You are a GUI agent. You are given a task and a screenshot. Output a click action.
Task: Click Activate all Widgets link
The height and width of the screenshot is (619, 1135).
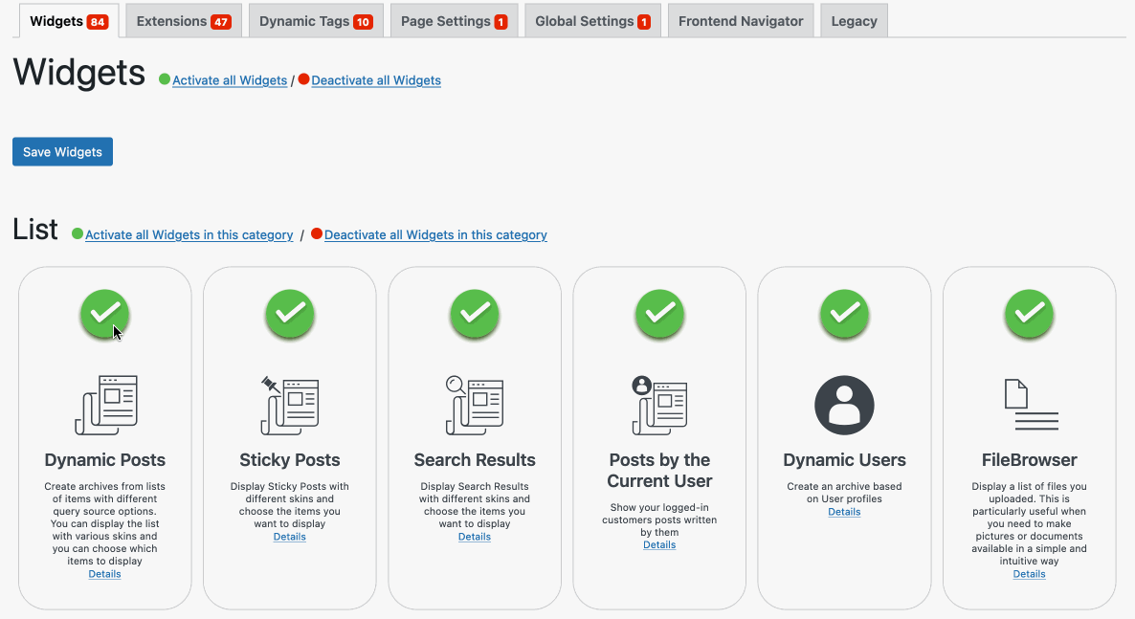230,80
